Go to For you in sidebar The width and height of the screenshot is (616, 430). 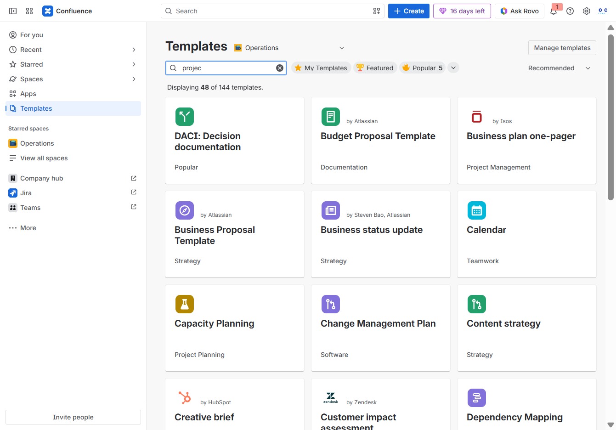pyautogui.click(x=73, y=35)
